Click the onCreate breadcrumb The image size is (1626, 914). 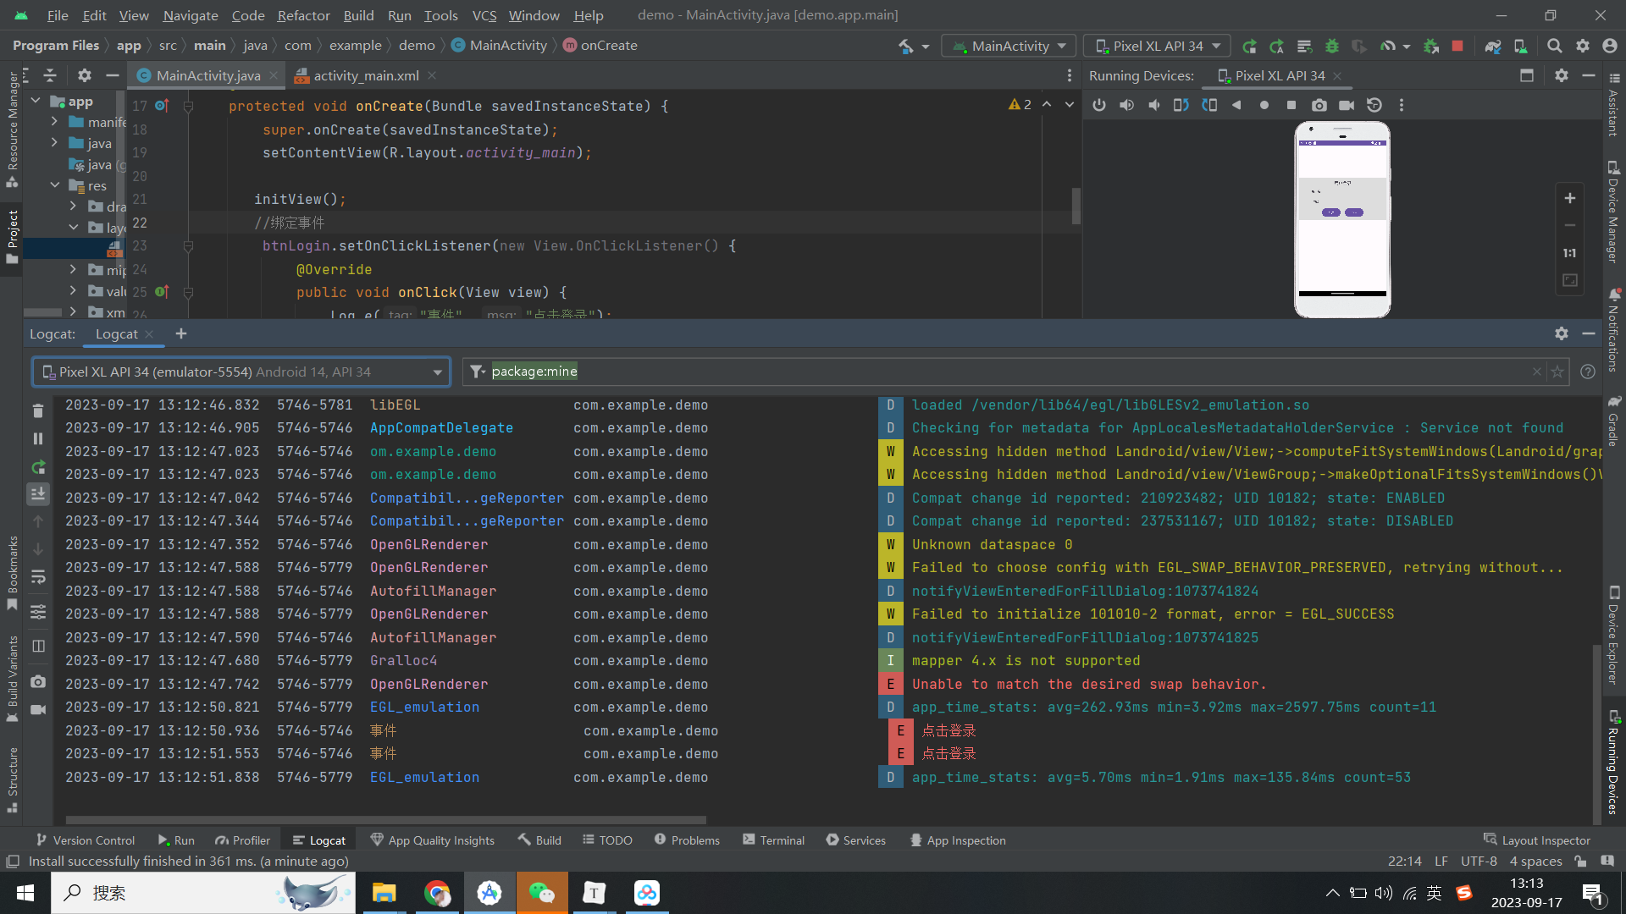pyautogui.click(x=600, y=46)
